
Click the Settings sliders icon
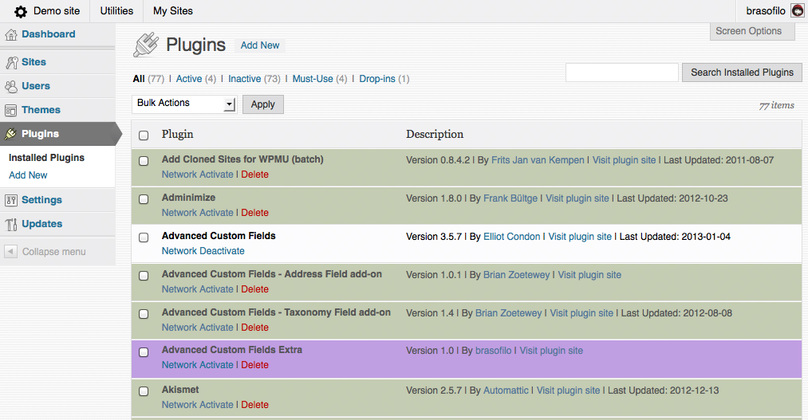(x=11, y=200)
